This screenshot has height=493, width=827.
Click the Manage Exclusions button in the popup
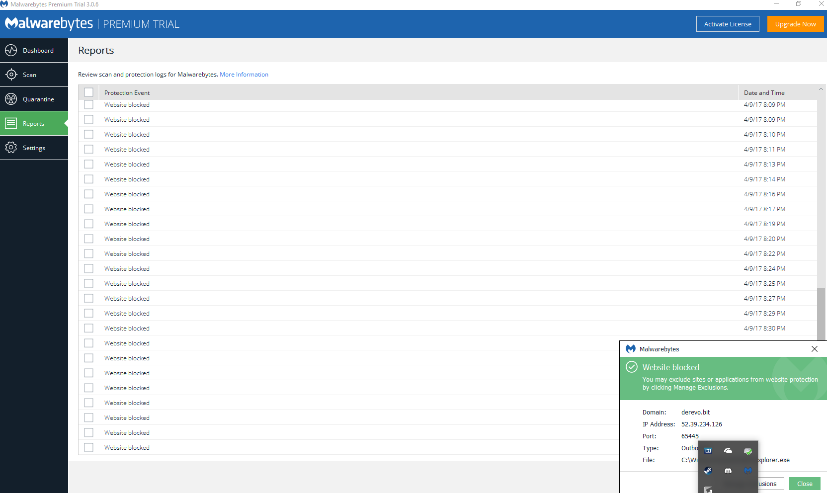pyautogui.click(x=771, y=484)
